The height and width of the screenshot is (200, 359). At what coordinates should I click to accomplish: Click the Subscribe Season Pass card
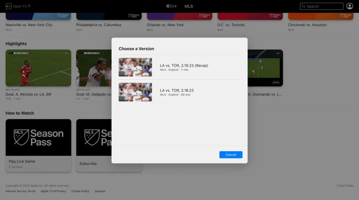pyautogui.click(x=94, y=145)
